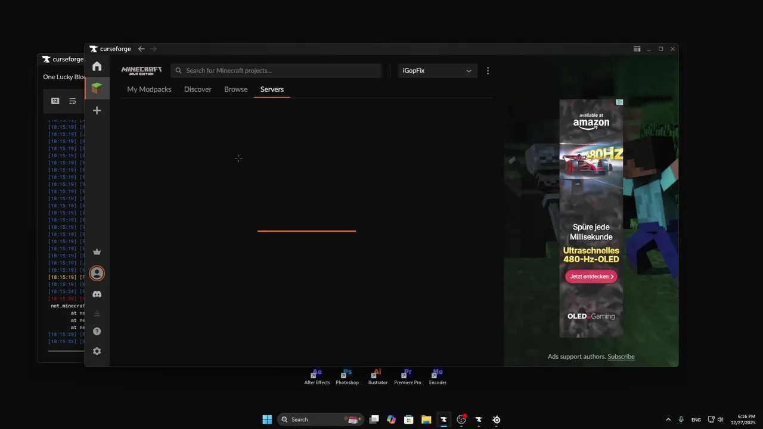Open the iGopFix account dropdown
The height and width of the screenshot is (429, 763).
coord(438,70)
